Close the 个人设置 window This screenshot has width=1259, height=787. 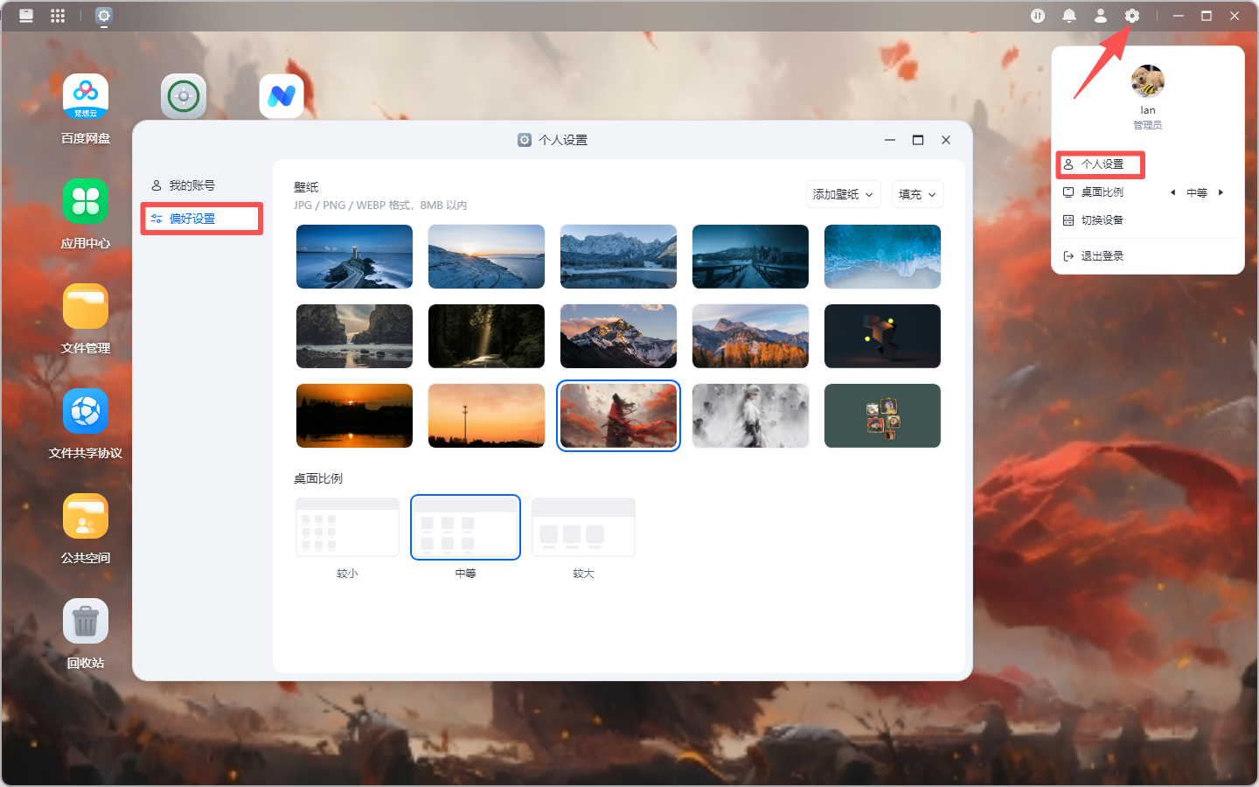[x=946, y=140]
